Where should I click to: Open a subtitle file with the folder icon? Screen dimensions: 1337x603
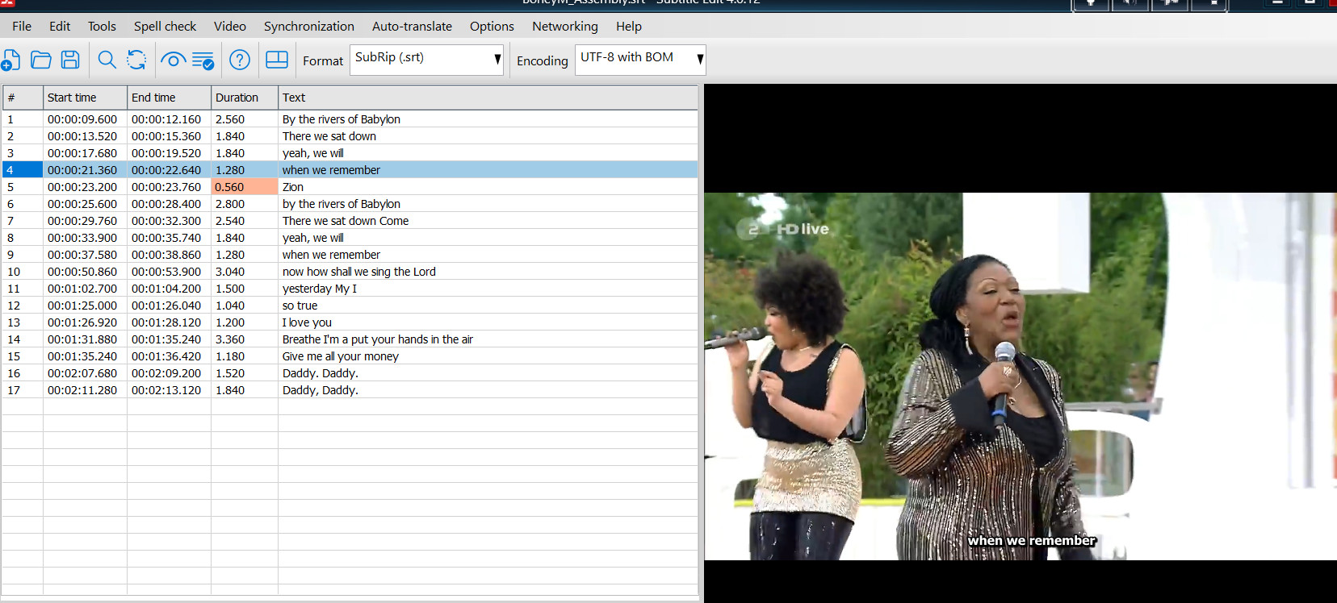(40, 60)
